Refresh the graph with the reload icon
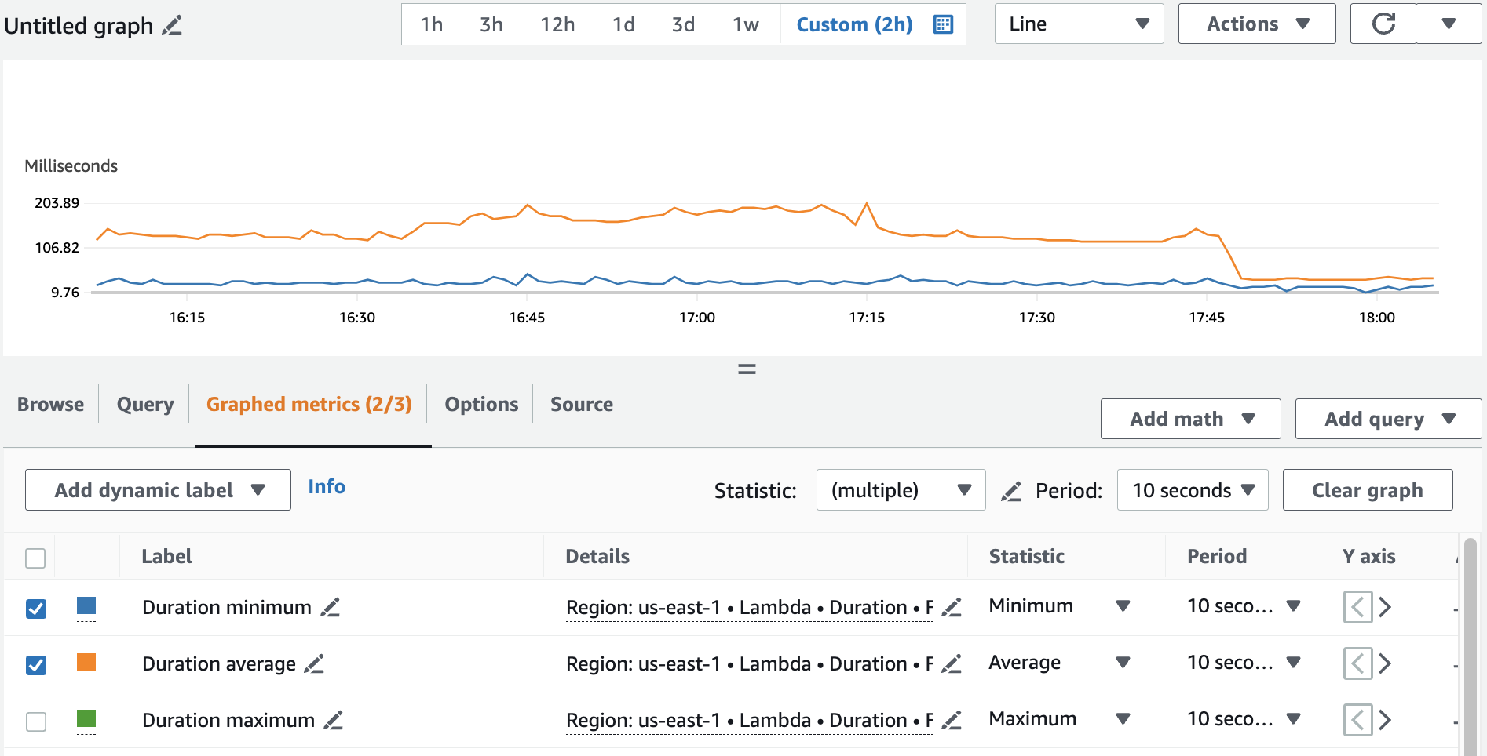1487x756 pixels. point(1383,24)
